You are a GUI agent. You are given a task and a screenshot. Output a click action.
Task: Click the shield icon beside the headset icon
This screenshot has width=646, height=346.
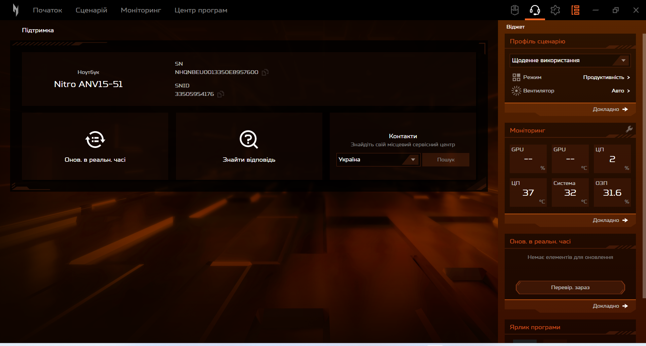[x=515, y=10]
